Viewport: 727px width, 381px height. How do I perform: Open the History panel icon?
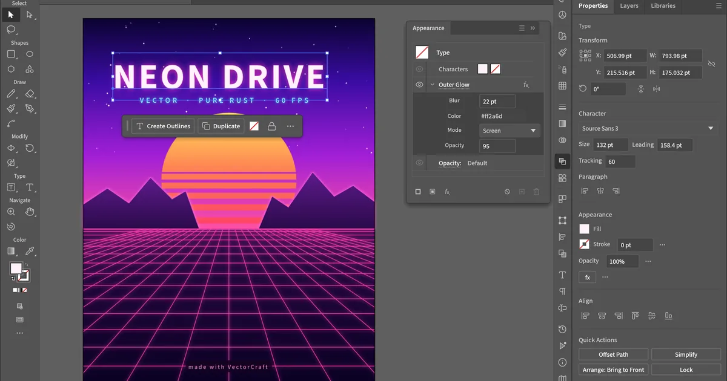(x=563, y=329)
